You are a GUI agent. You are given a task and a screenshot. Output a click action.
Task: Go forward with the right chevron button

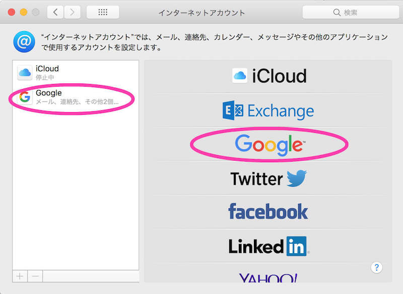coord(72,12)
